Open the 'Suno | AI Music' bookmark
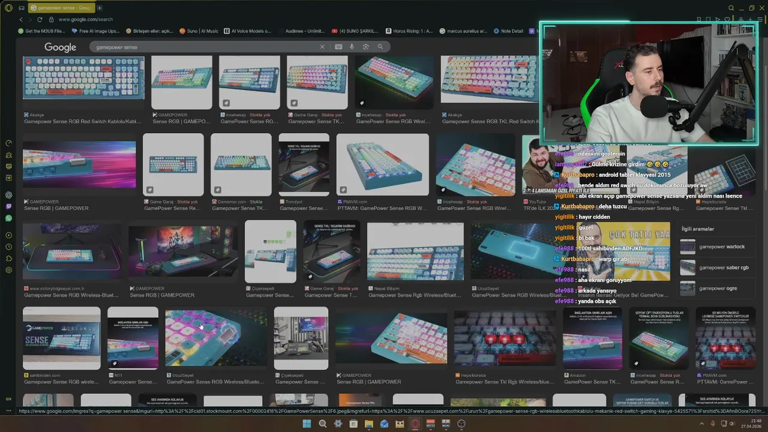 [198, 31]
